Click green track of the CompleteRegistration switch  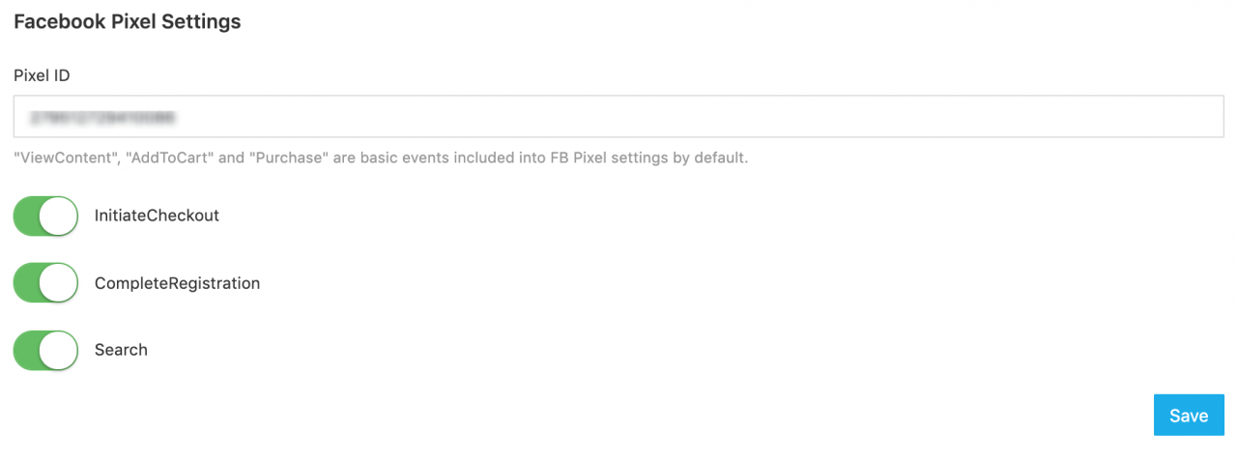pos(26,283)
